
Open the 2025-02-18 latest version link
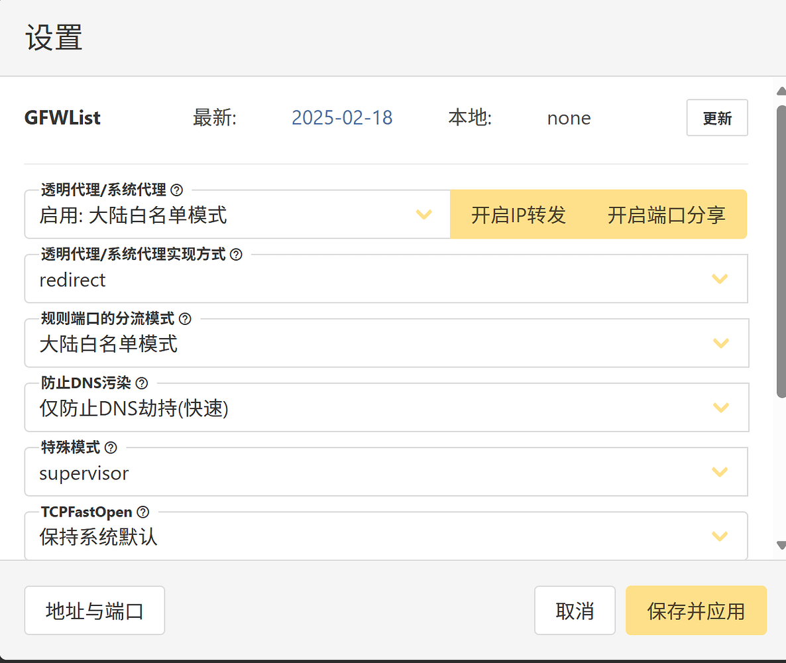click(342, 118)
